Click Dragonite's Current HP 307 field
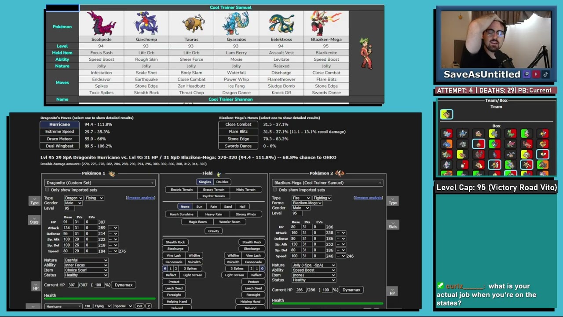The width and height of the screenshot is (563, 317). pos(72,285)
